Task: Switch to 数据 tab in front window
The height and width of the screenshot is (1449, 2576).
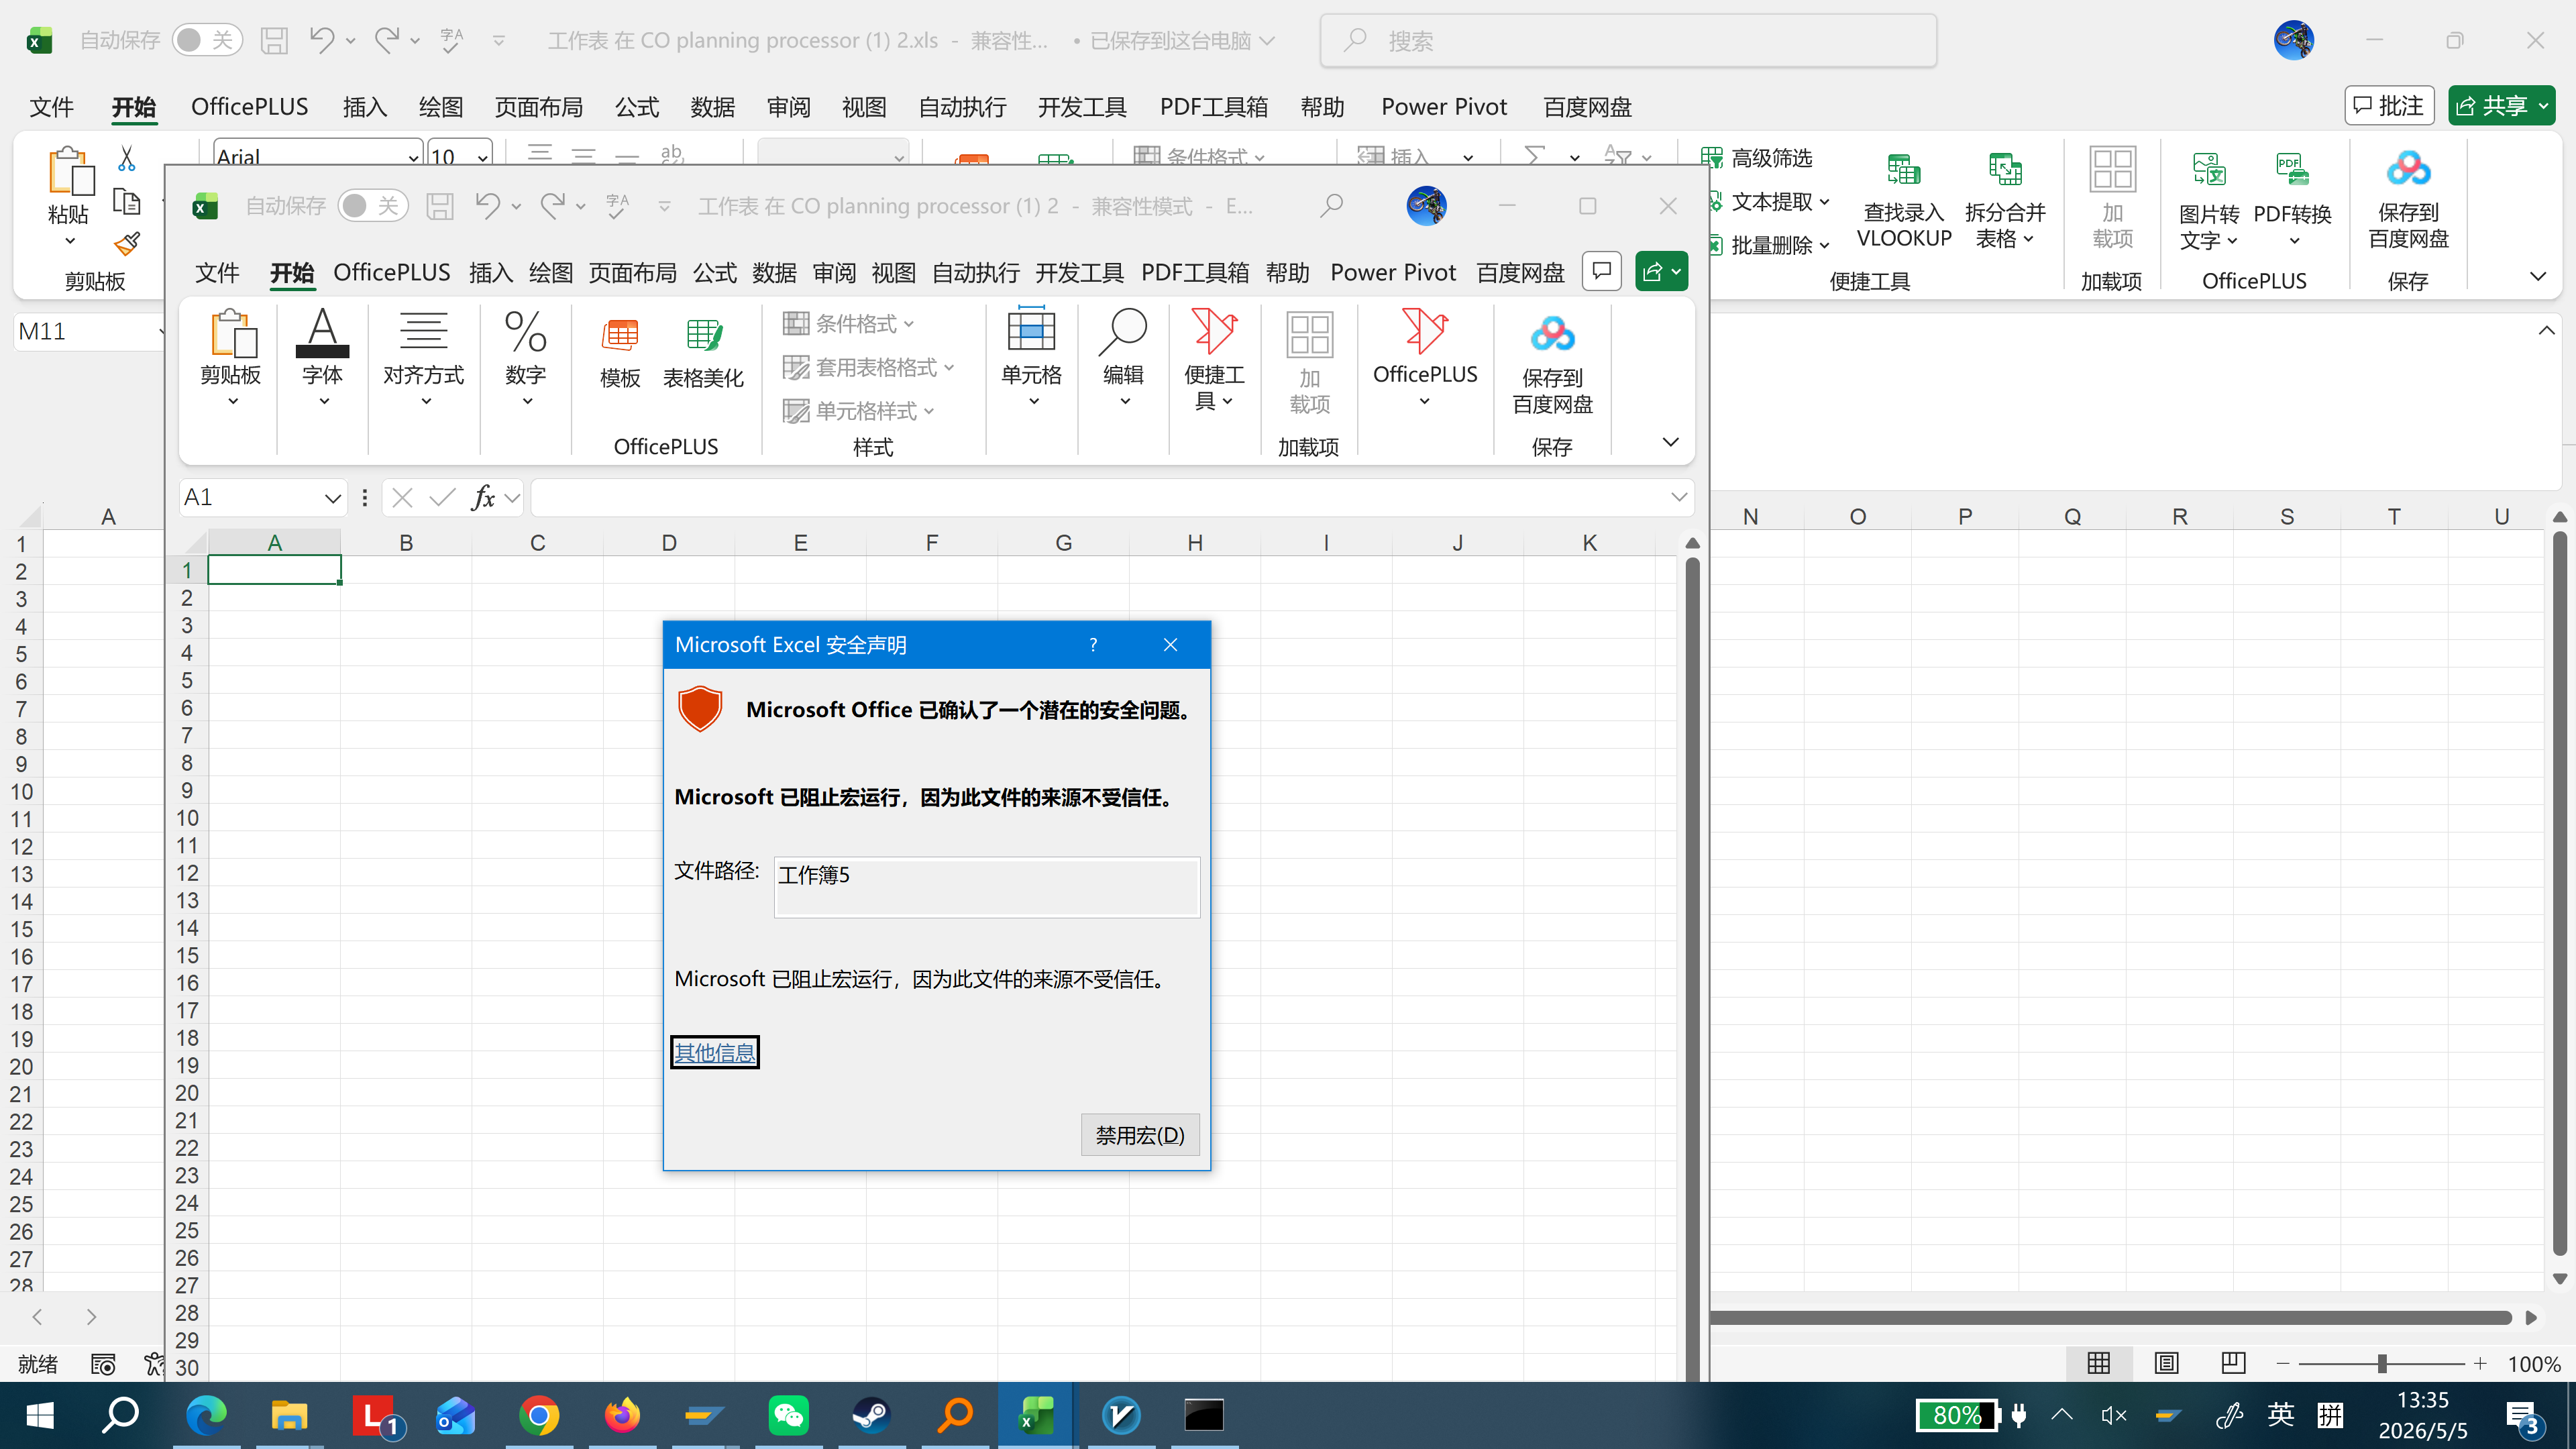Action: [774, 273]
